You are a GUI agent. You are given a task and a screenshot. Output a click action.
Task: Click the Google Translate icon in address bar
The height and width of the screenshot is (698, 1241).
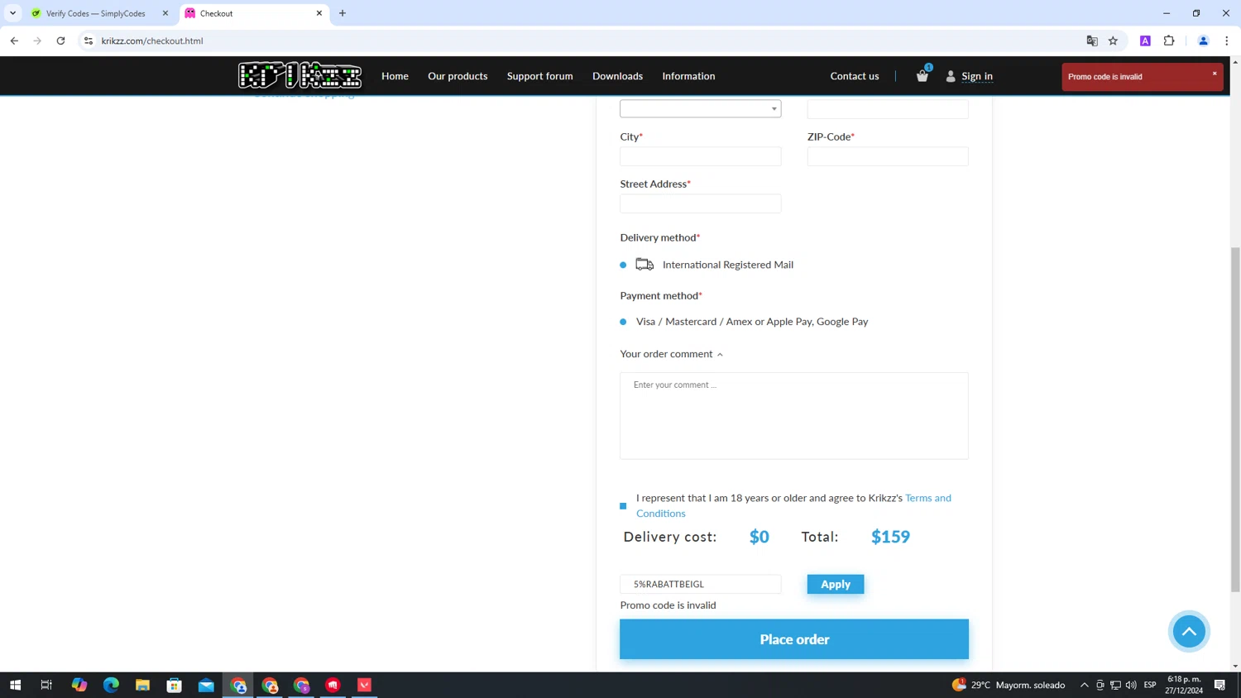(x=1092, y=41)
